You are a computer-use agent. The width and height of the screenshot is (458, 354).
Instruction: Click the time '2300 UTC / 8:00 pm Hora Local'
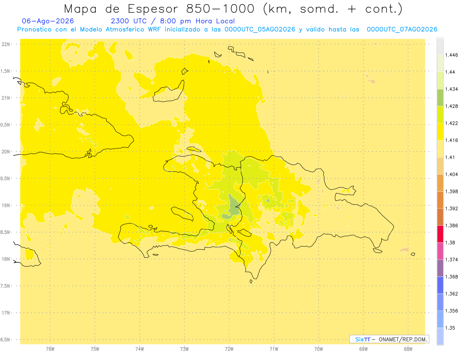pos(173,21)
